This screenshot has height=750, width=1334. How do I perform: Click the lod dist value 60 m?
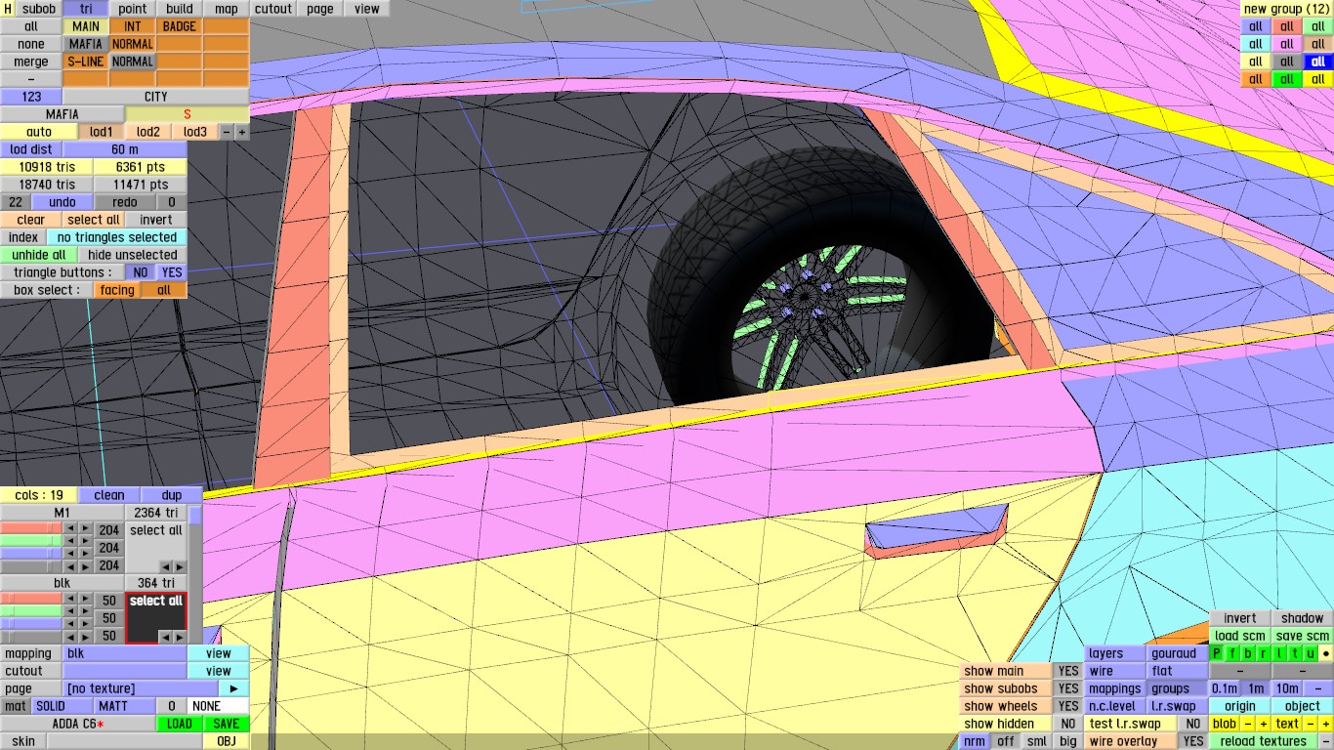pyautogui.click(x=125, y=149)
